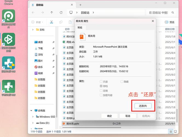Switch to large icons view
The image size is (182, 137).
click(x=175, y=132)
